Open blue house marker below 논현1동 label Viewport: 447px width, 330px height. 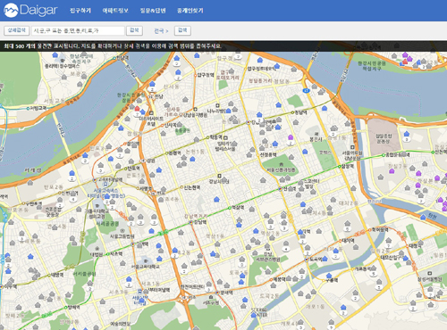point(192,159)
